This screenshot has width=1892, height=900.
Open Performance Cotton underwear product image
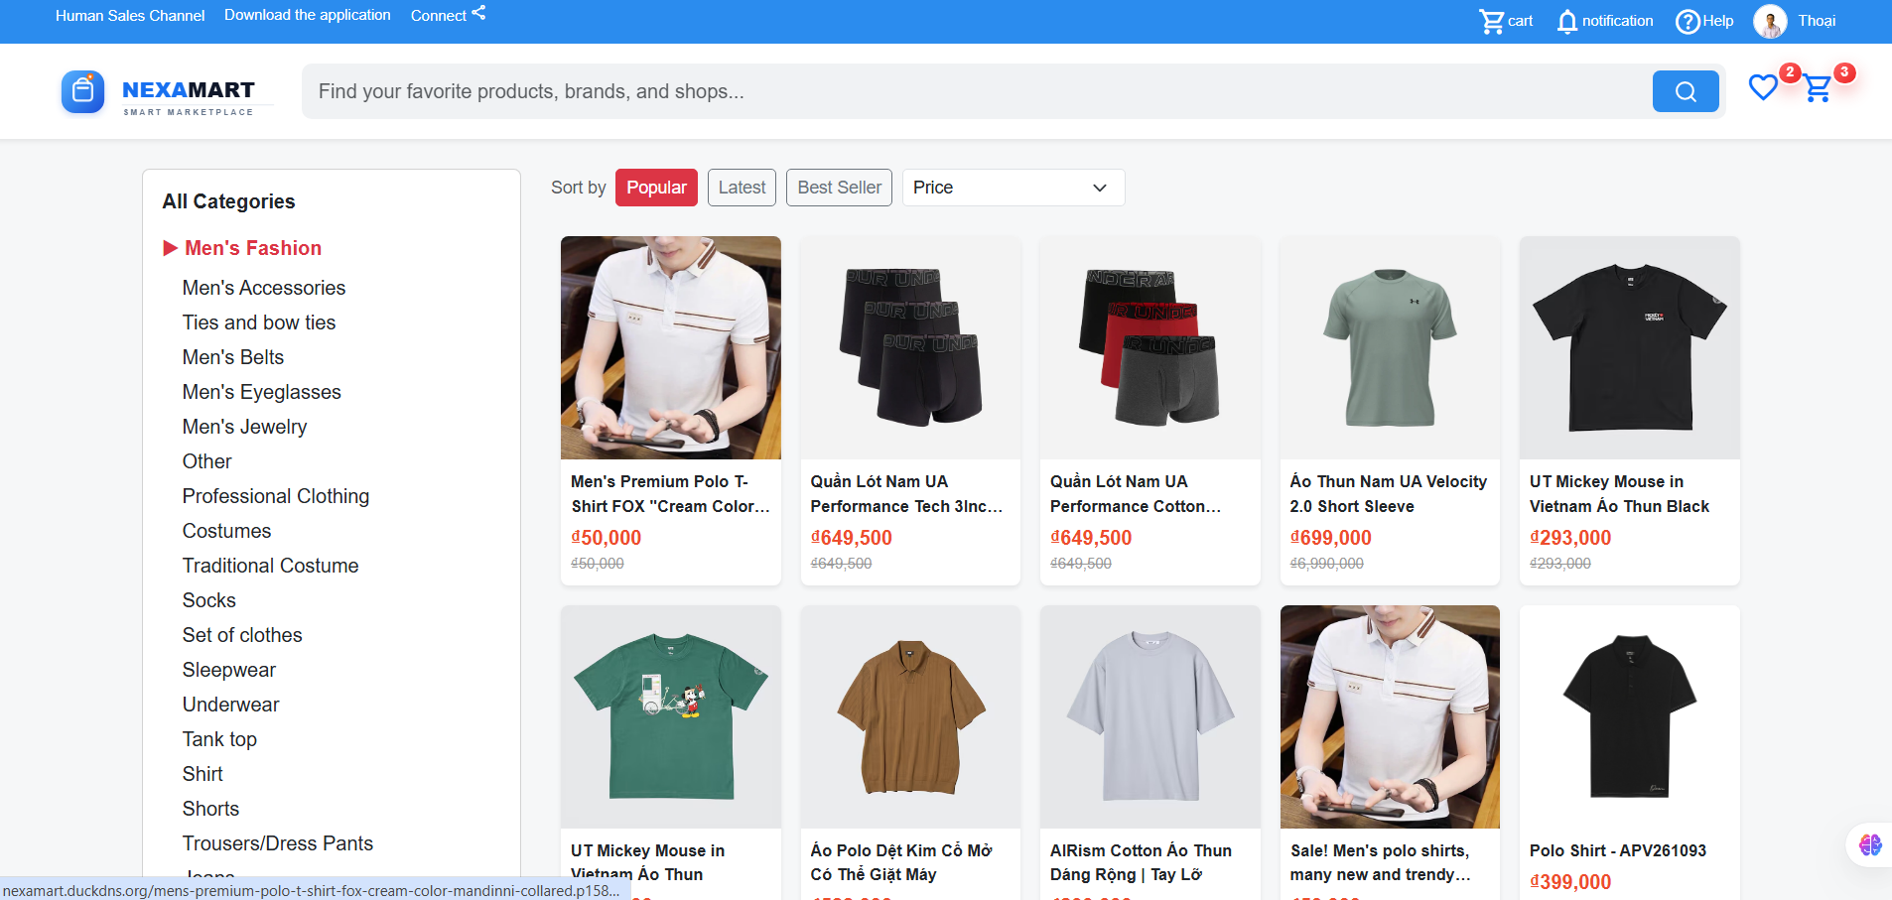coord(1150,347)
